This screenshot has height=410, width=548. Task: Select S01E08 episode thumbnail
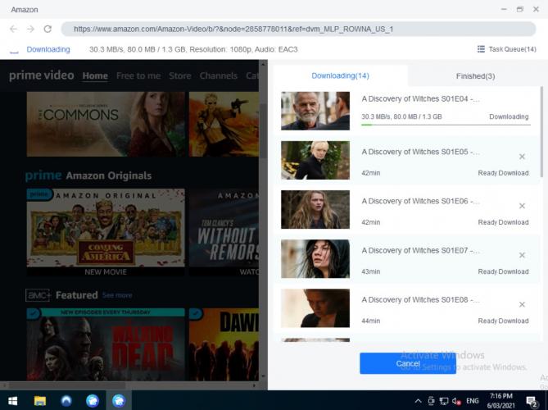(315, 308)
